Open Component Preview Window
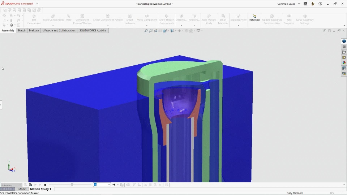Screen dimensions: 347x195 pyautogui.click(x=82, y=19)
